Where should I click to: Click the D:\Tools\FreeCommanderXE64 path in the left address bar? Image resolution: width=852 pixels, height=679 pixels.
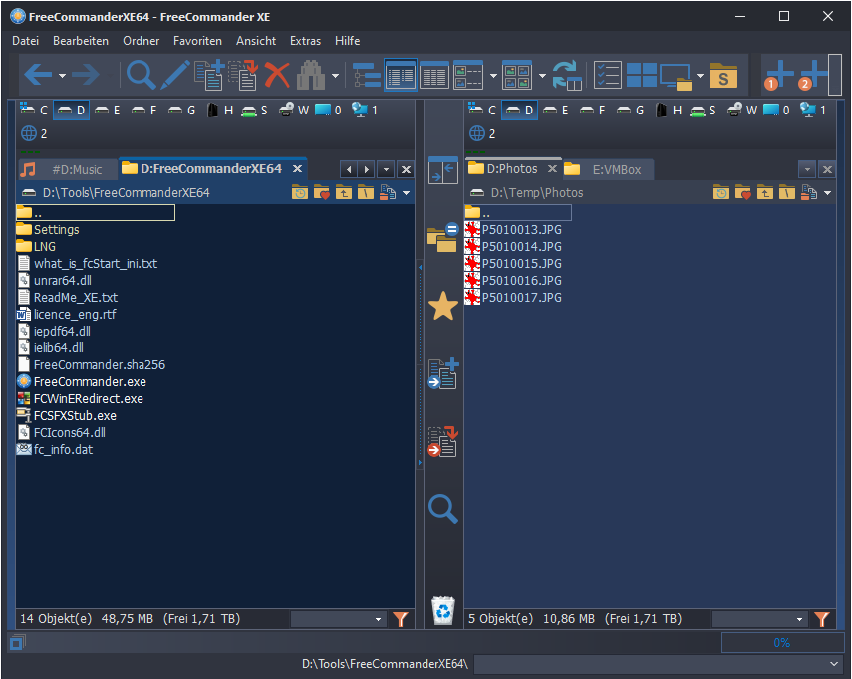pos(127,193)
